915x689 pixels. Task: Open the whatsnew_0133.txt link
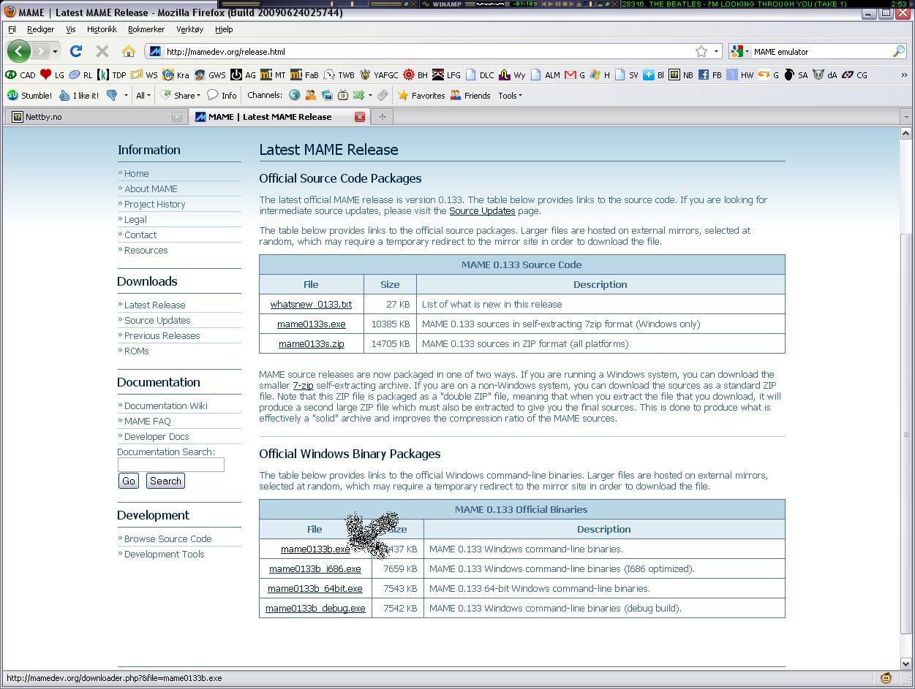(311, 304)
